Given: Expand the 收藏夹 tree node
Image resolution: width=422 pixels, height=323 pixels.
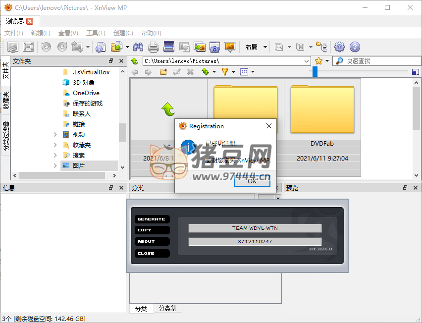Looking at the screenshot, I should pyautogui.click(x=55, y=145).
